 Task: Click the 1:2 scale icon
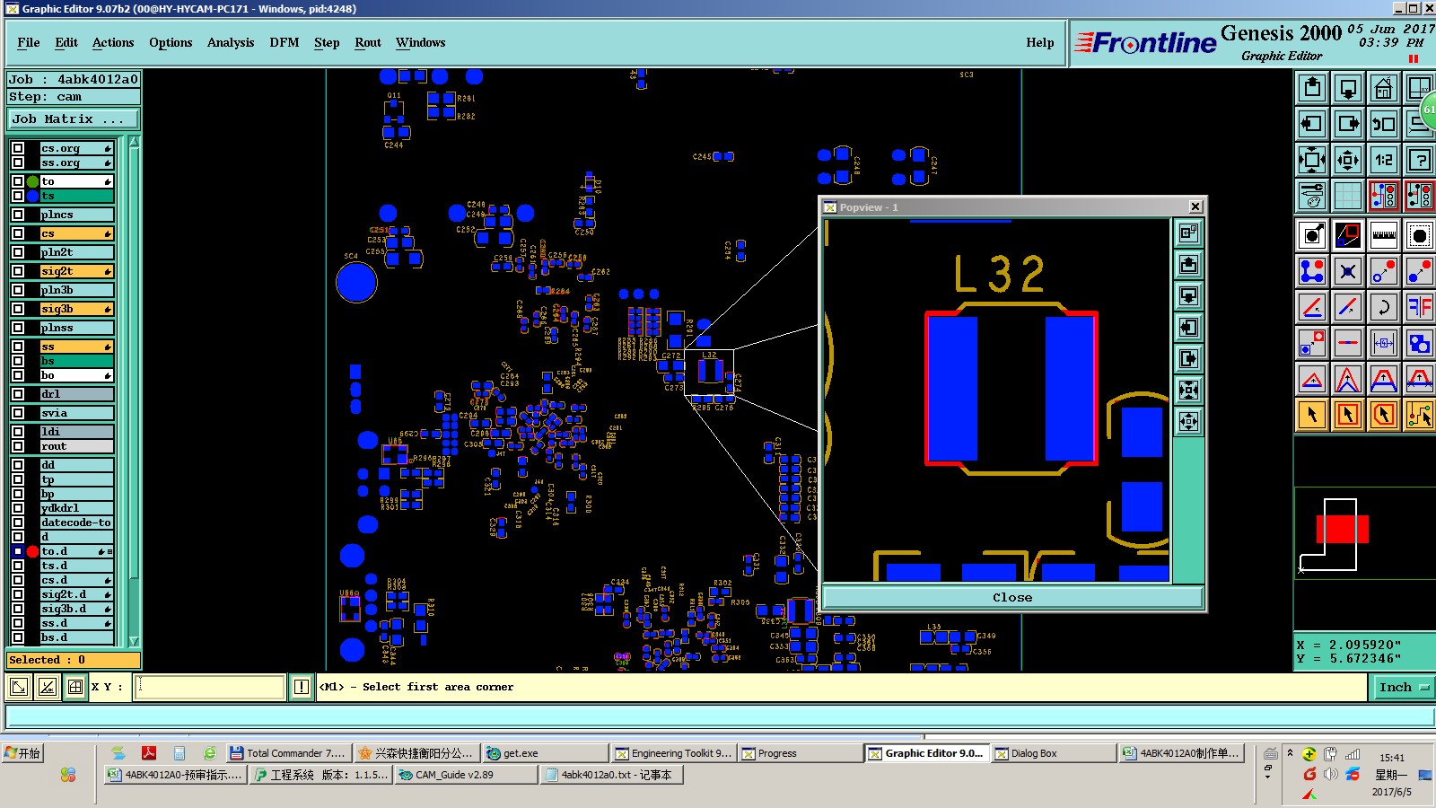point(1384,160)
